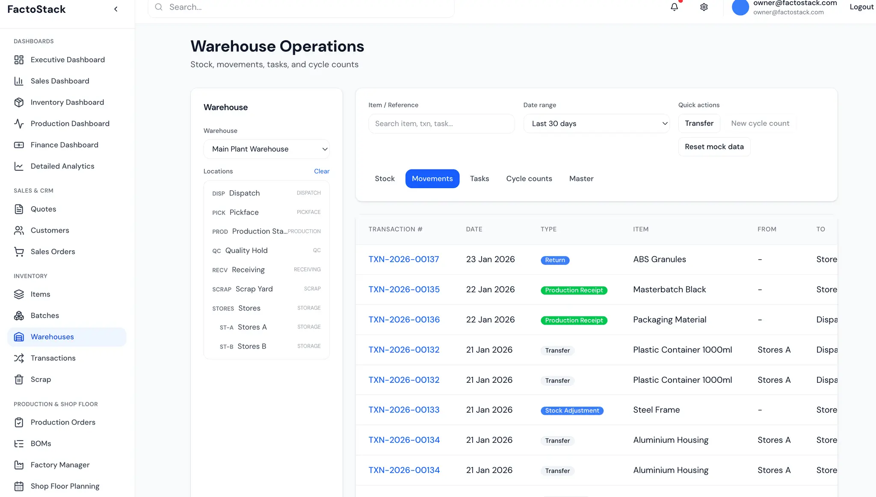Select the Stores parent location

tap(266, 308)
